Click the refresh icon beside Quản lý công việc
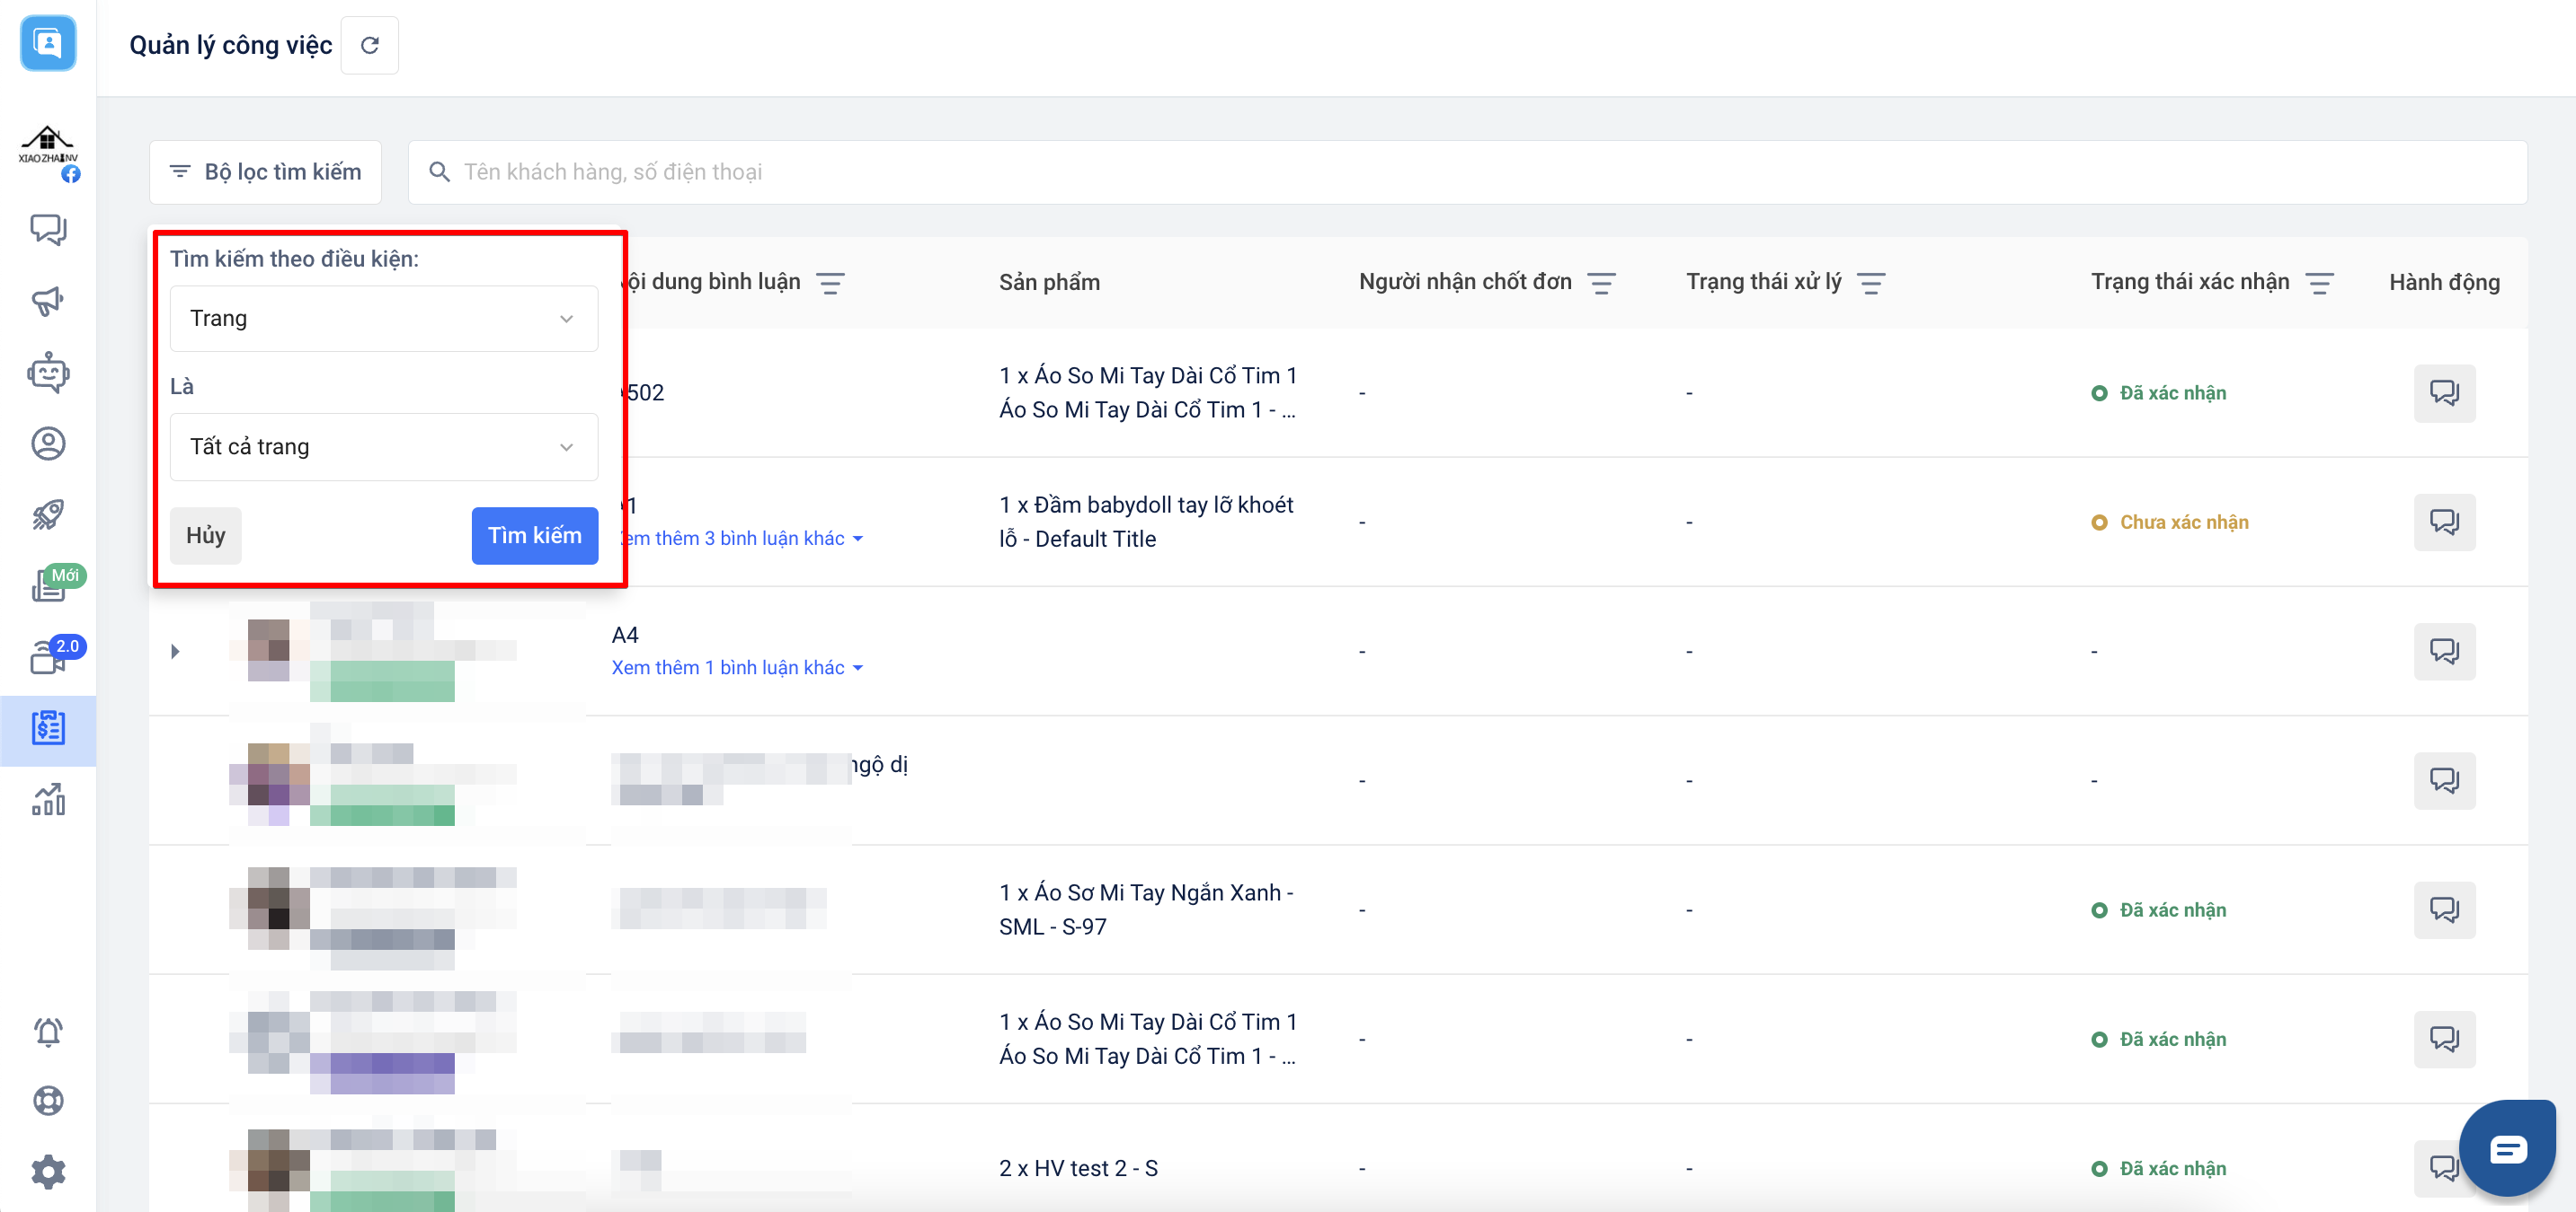This screenshot has height=1212, width=2576. tap(369, 45)
